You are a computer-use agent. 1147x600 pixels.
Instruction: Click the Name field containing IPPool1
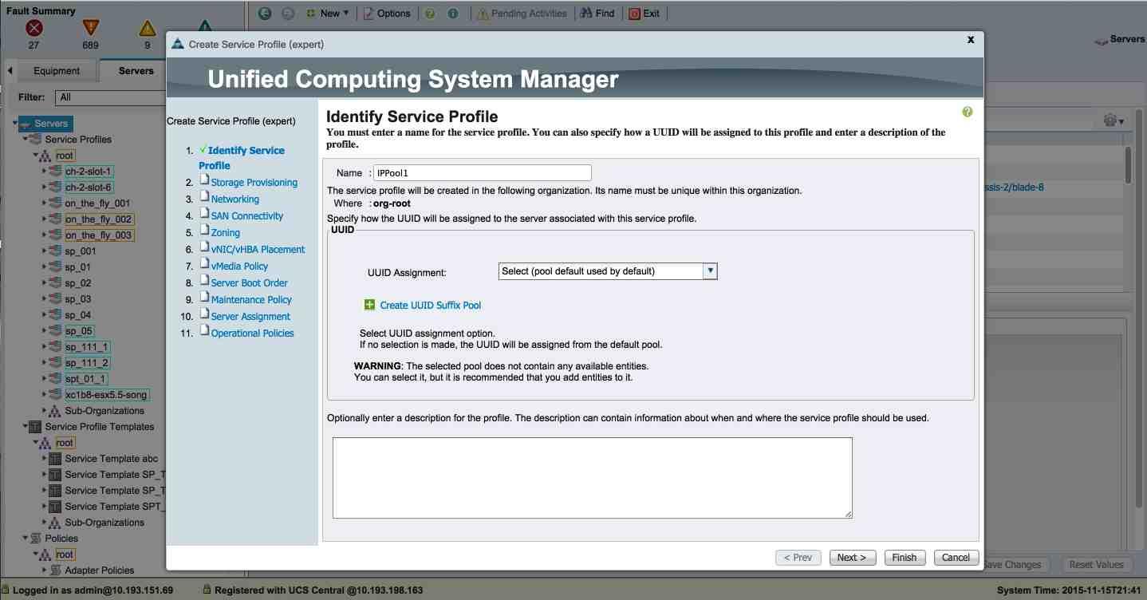click(483, 172)
